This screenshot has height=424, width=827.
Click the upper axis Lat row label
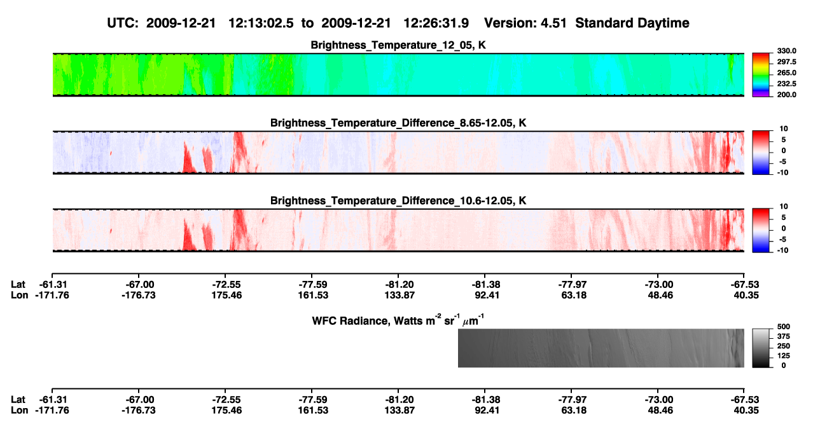(18, 284)
